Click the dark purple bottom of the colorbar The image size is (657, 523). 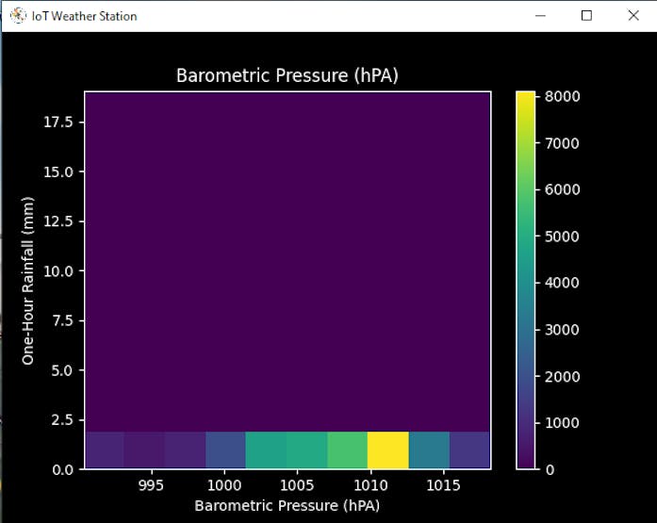(x=526, y=462)
